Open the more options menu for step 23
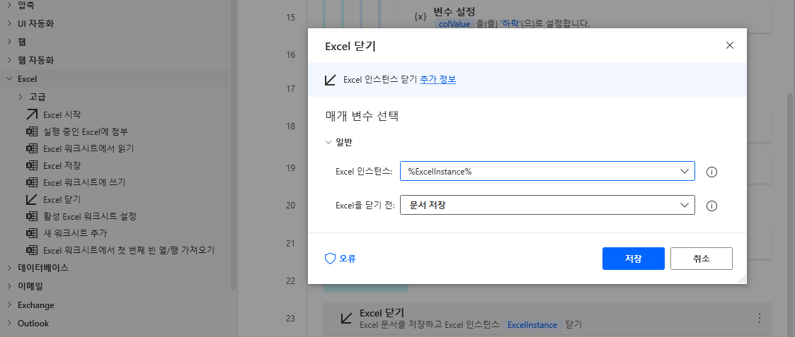This screenshot has width=795, height=337. tap(760, 318)
